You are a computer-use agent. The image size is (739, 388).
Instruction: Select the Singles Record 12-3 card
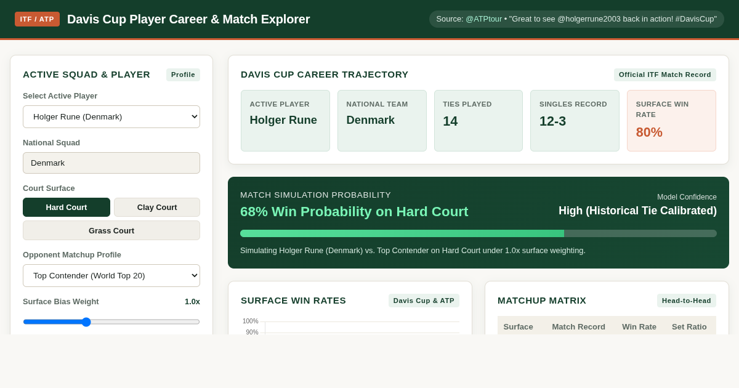[x=575, y=121]
